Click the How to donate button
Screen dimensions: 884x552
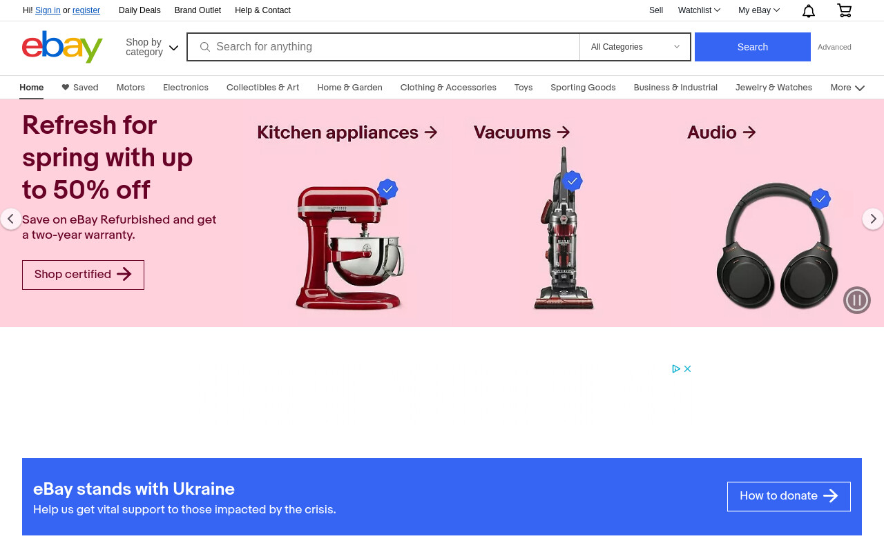click(789, 496)
